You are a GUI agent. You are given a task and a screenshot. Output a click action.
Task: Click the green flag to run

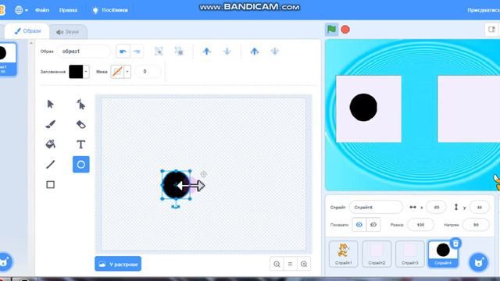331,30
